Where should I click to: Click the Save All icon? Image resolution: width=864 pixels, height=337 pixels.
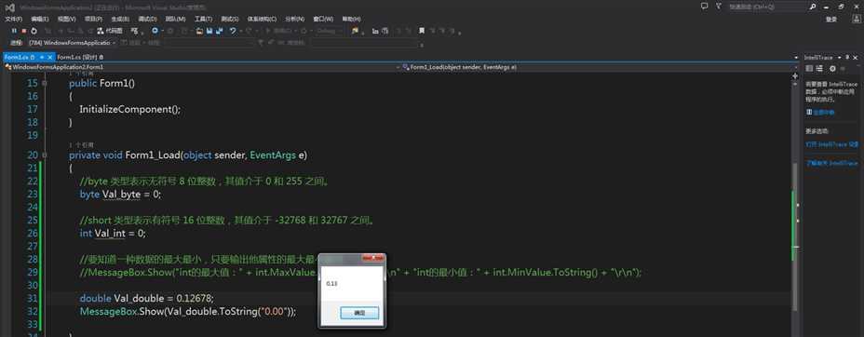tap(220, 32)
